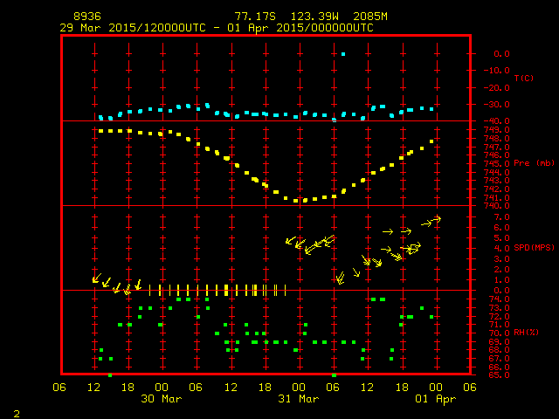Click the 72.0 humidity tick value
This screenshot has height=419, width=559.
click(499, 316)
